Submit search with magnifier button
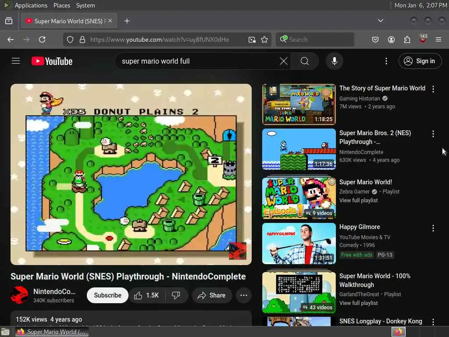This screenshot has width=449, height=337. (x=305, y=61)
